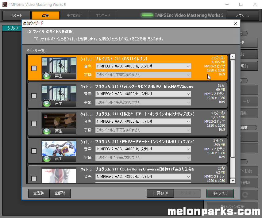The image size is (262, 218).
Task: Open 音声 dropdown for 399 MB title
Action: [143, 149]
